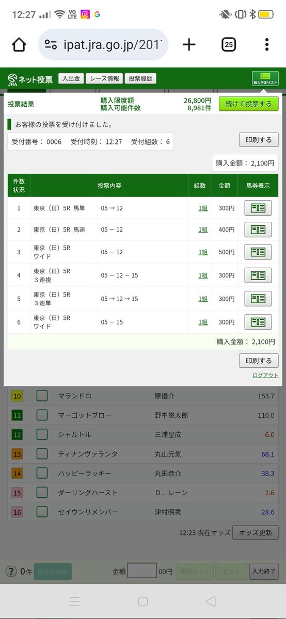This screenshot has width=286, height=619.
Task: Check the box for horse 13 ティナンヴァランタ
Action: pyautogui.click(x=42, y=454)
